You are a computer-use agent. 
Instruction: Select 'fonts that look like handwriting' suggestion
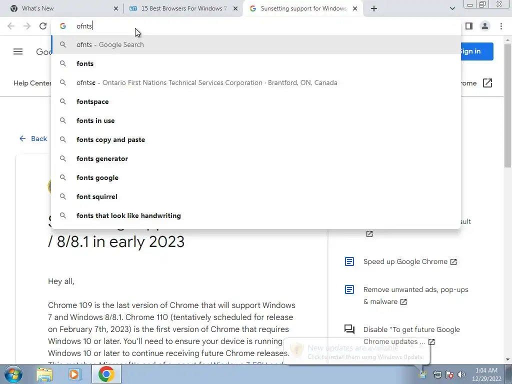coord(256,215)
